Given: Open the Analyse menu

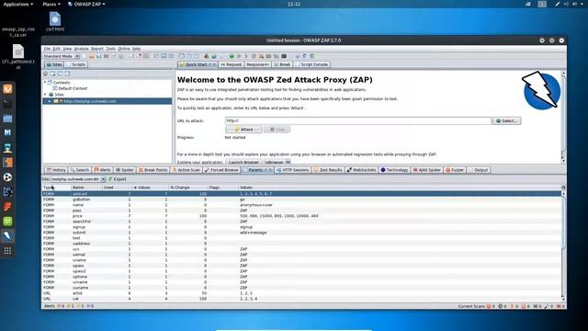Looking at the screenshot, I should pyautogui.click(x=81, y=49).
